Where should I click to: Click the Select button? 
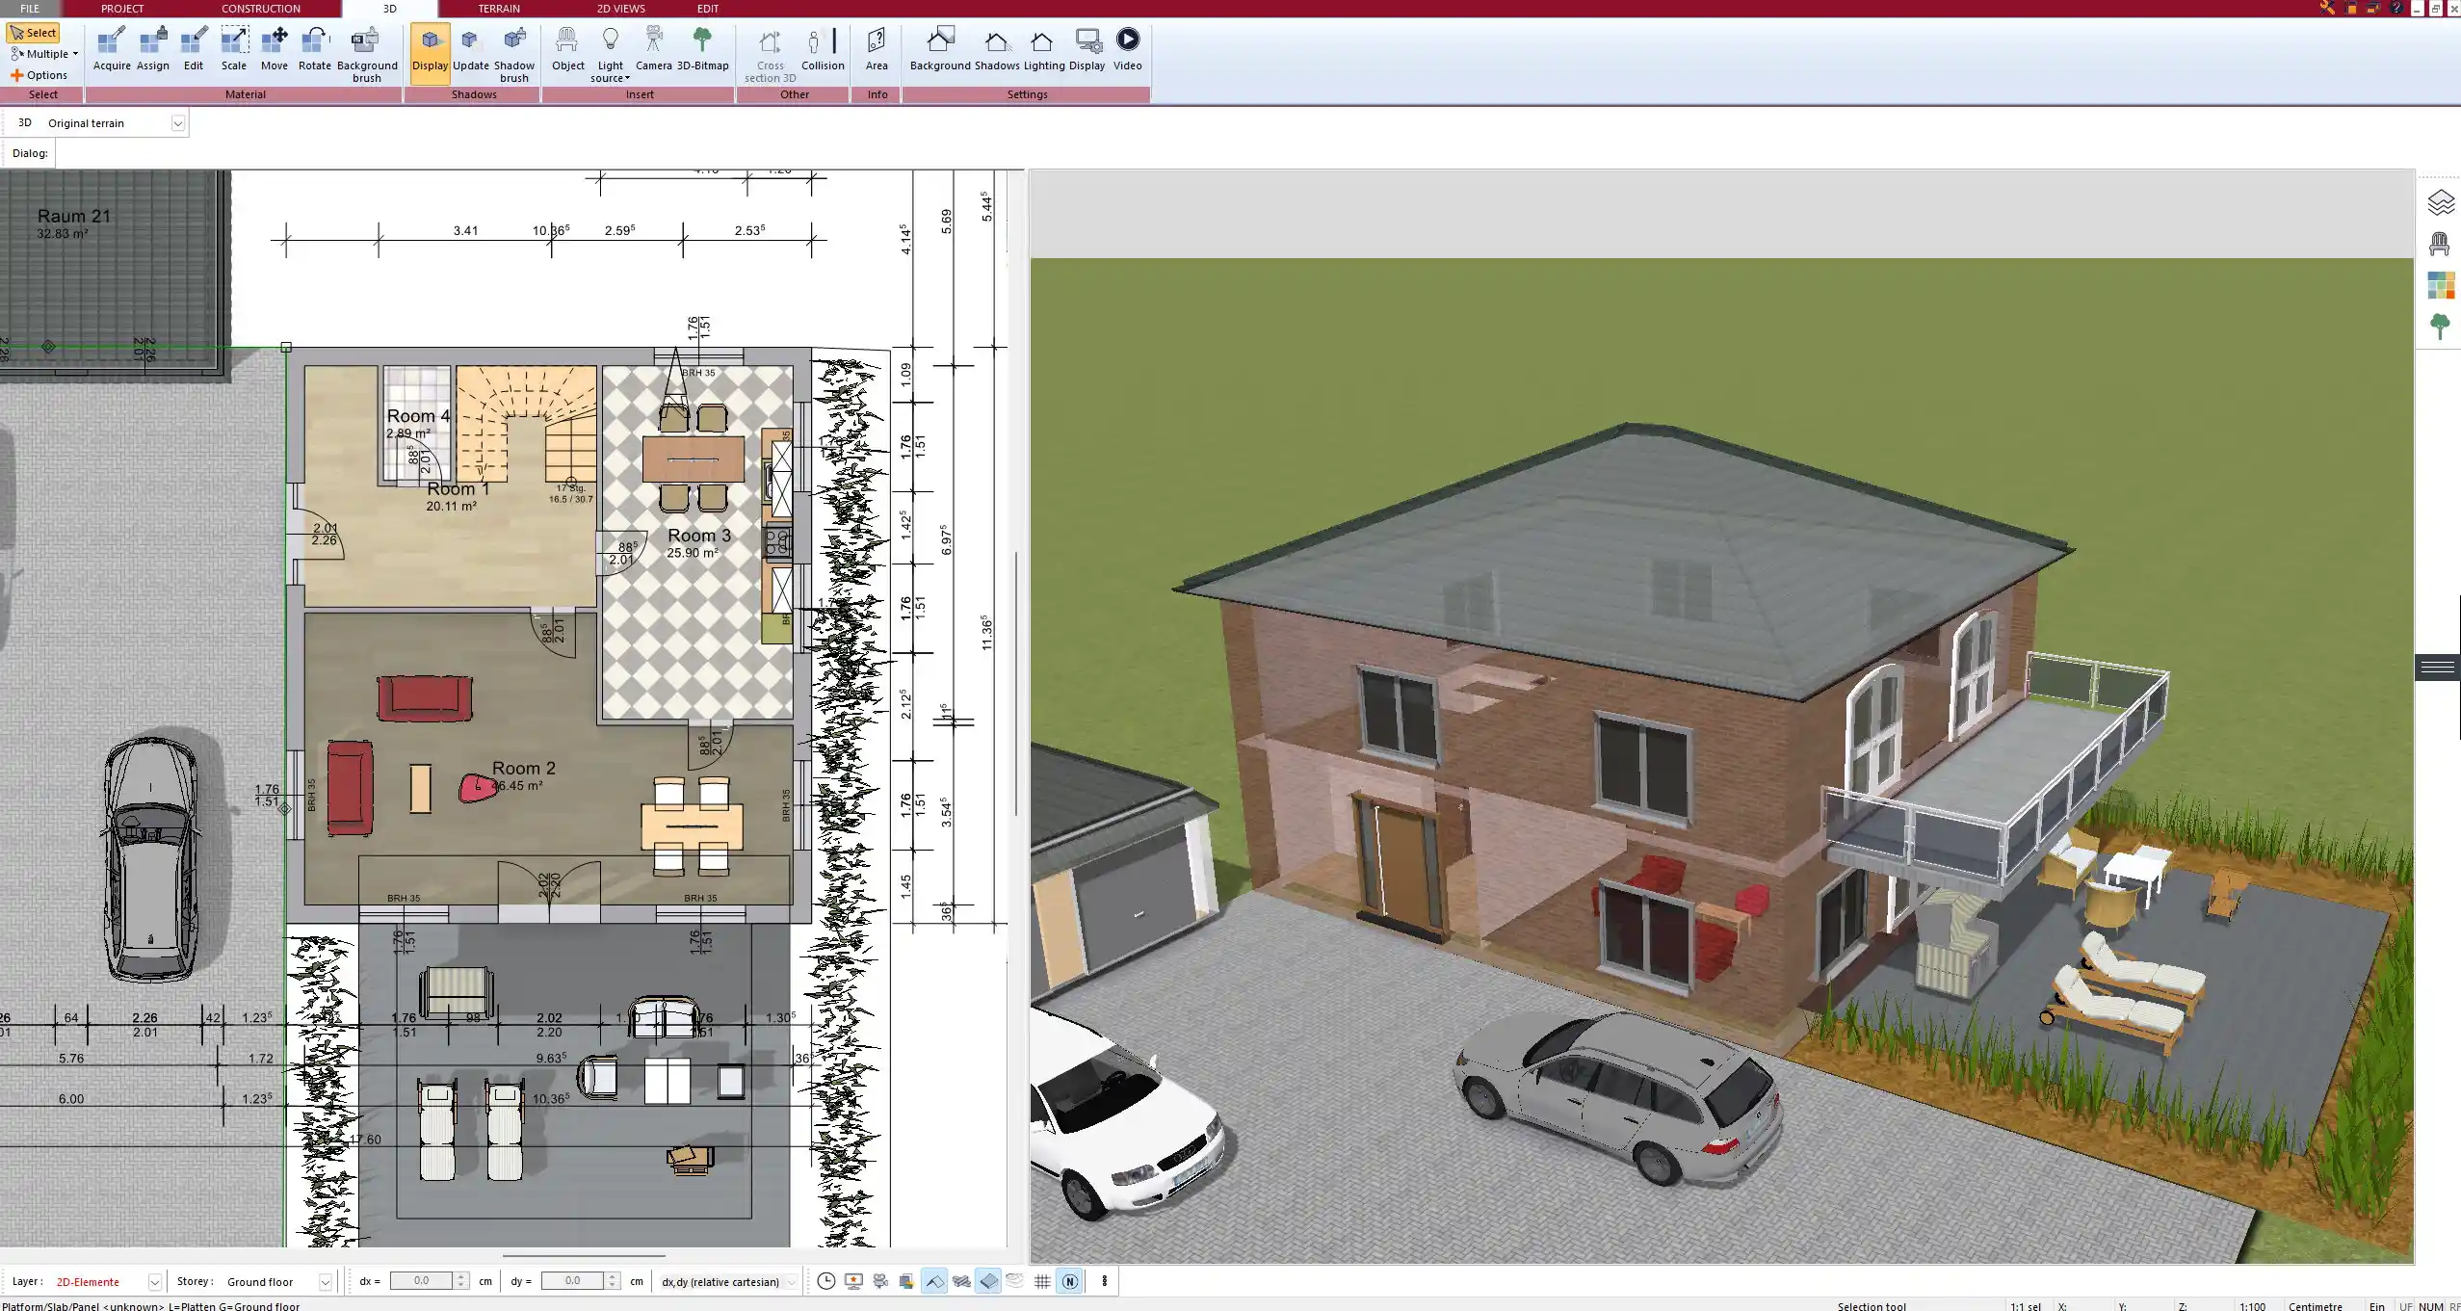pos(35,32)
